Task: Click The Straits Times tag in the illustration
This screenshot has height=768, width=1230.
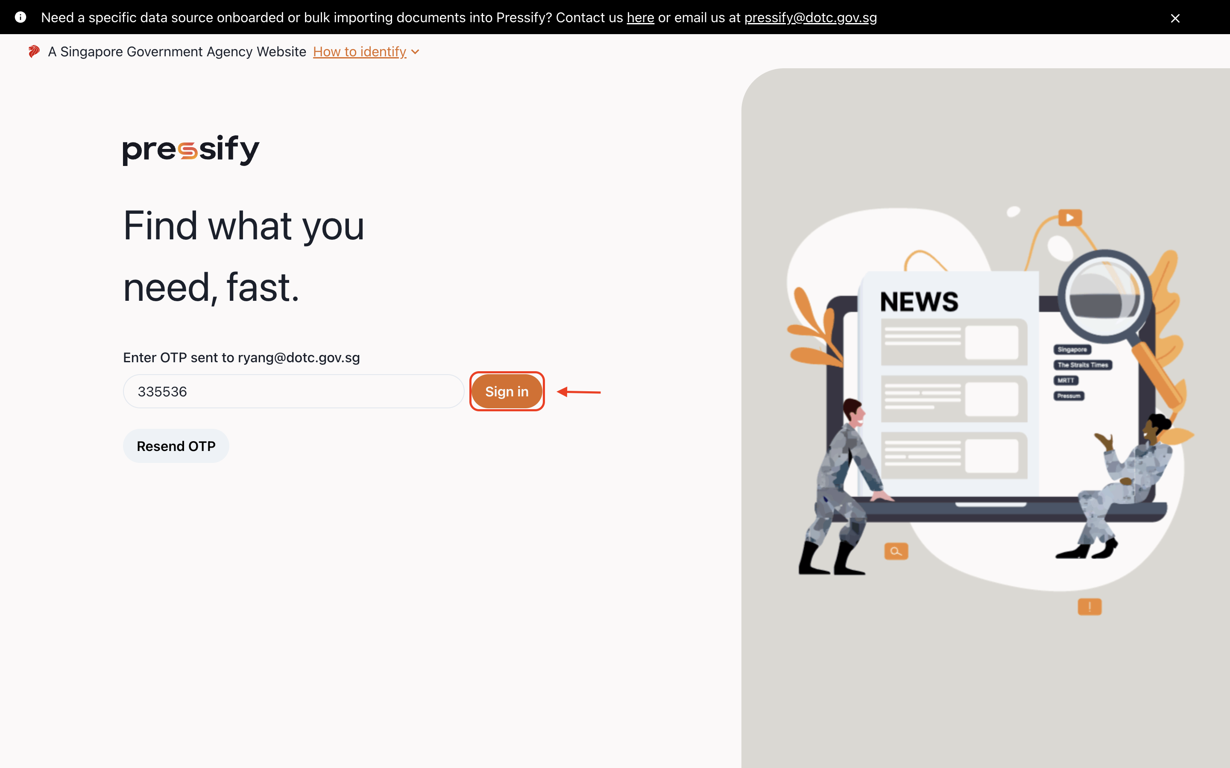Action: (1083, 365)
